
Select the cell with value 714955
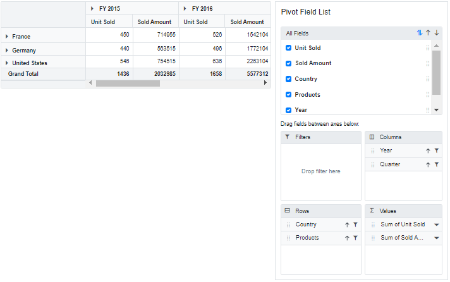156,35
